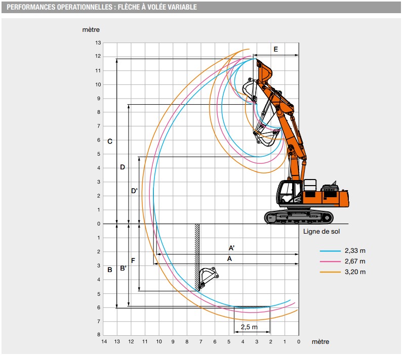Screen dimensions: 403x355
Task: Click the '2,5 m' dimension label
Action: click(249, 327)
